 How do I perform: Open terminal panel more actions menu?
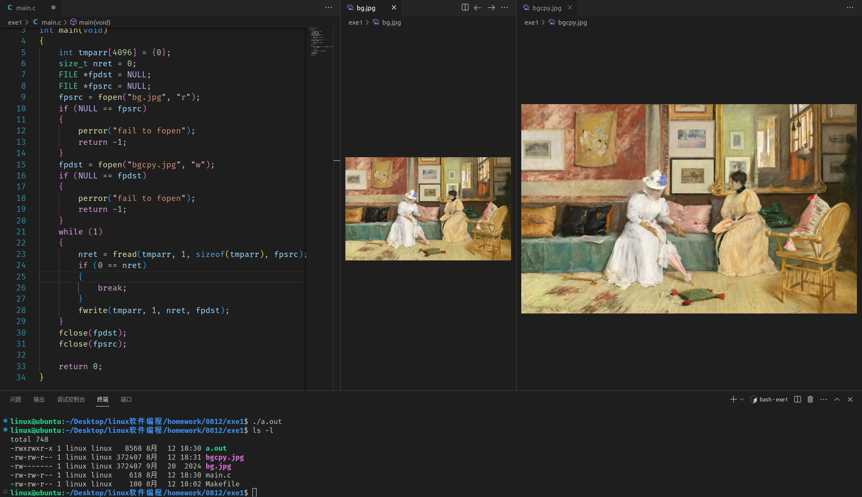click(824, 399)
